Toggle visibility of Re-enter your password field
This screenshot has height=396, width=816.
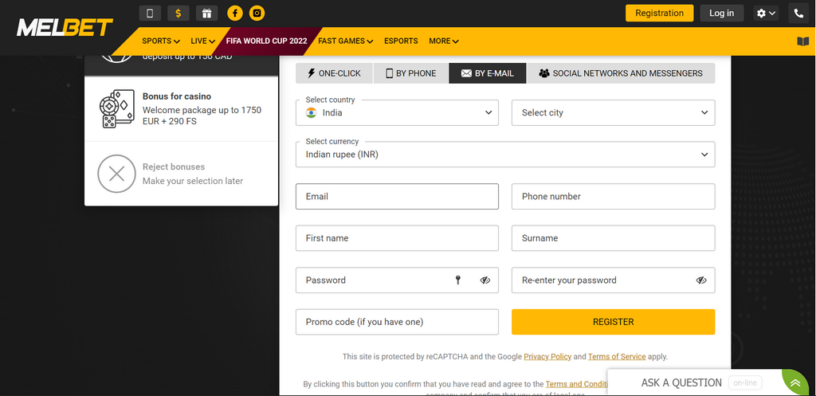(701, 280)
